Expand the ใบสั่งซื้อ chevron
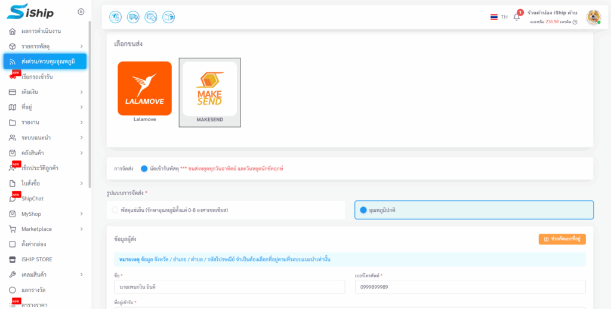 (x=81, y=183)
